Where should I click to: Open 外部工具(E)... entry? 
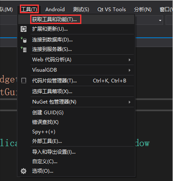point(76,141)
